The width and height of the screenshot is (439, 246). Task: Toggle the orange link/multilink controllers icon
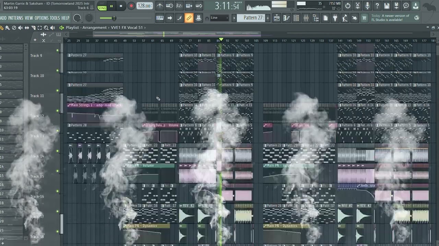click(189, 18)
